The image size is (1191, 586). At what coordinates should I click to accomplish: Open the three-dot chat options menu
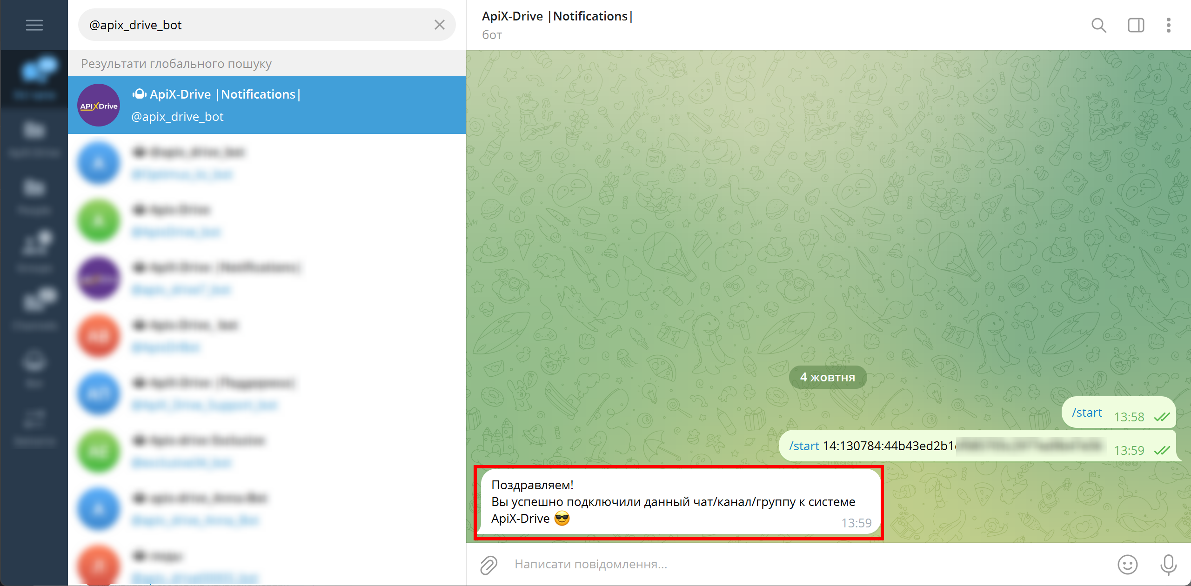[1168, 25]
